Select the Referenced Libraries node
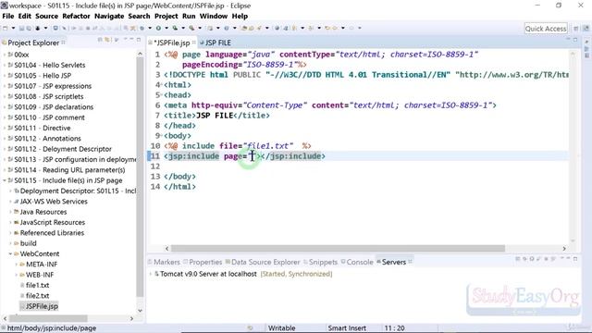Image resolution: width=592 pixels, height=333 pixels. pyautogui.click(x=52, y=233)
